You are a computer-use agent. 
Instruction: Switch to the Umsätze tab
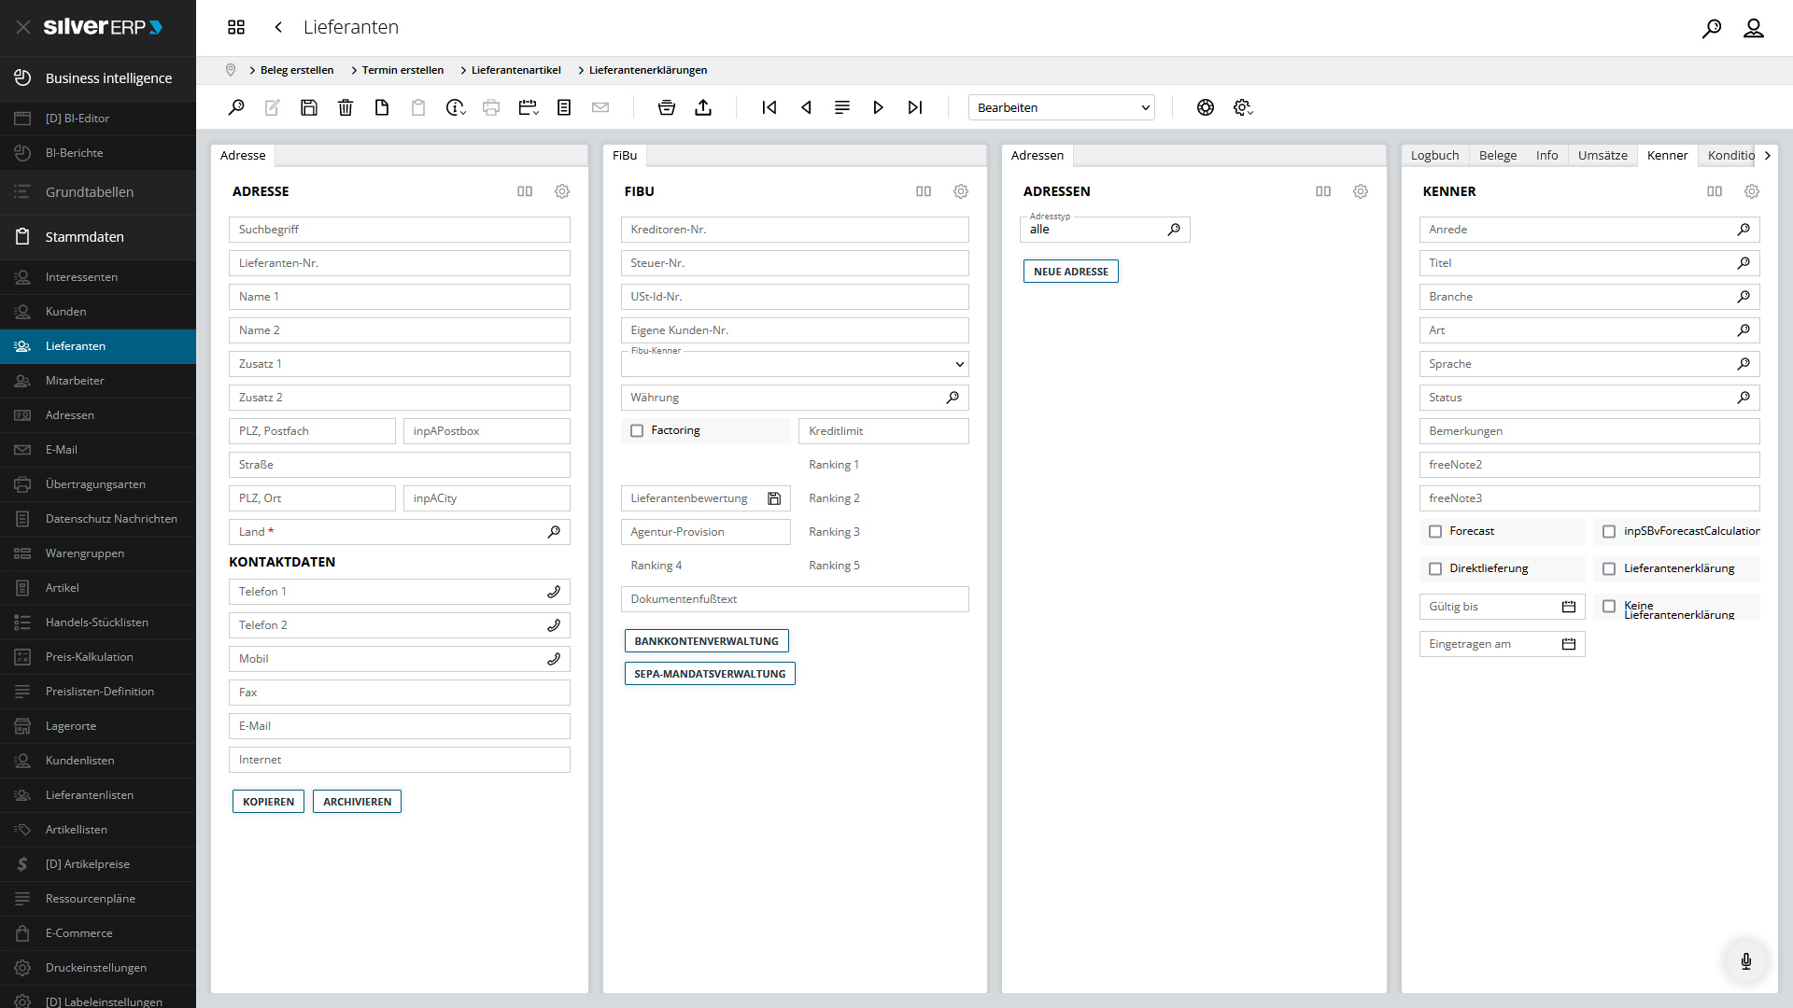[x=1602, y=155]
